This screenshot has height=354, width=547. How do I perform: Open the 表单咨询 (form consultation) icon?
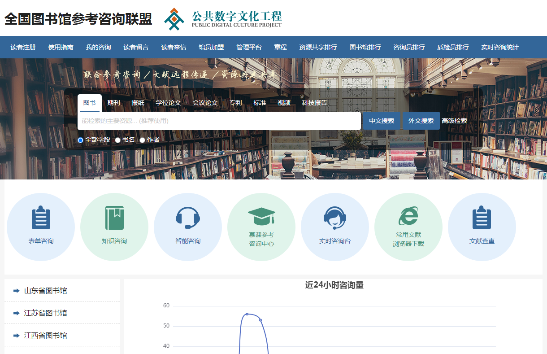point(41,227)
